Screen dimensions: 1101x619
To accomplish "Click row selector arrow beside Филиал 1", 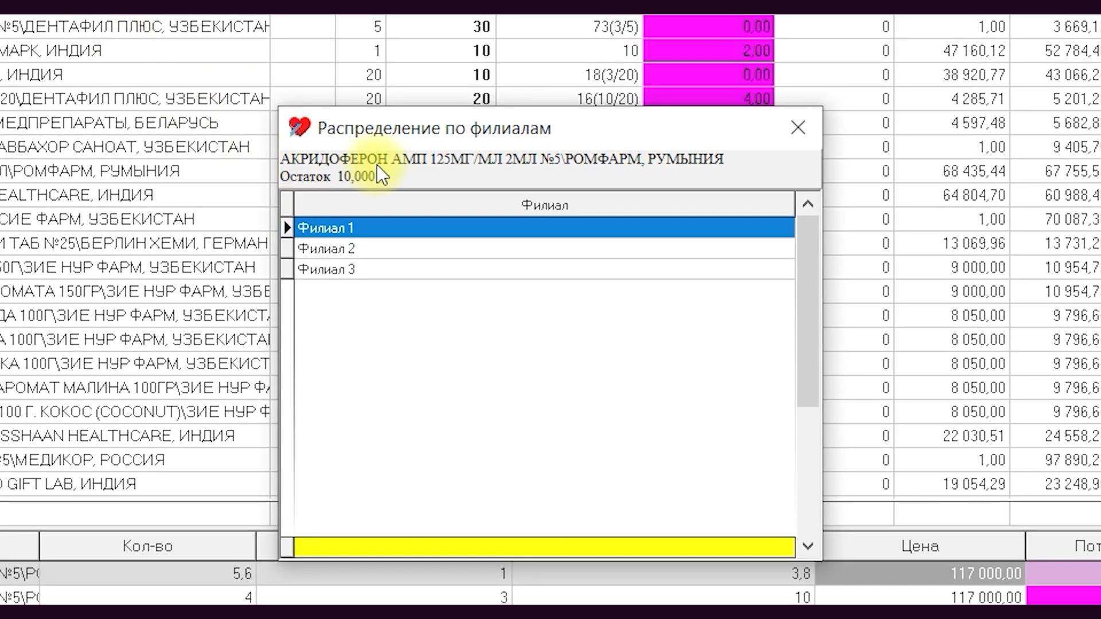I will click(287, 228).
